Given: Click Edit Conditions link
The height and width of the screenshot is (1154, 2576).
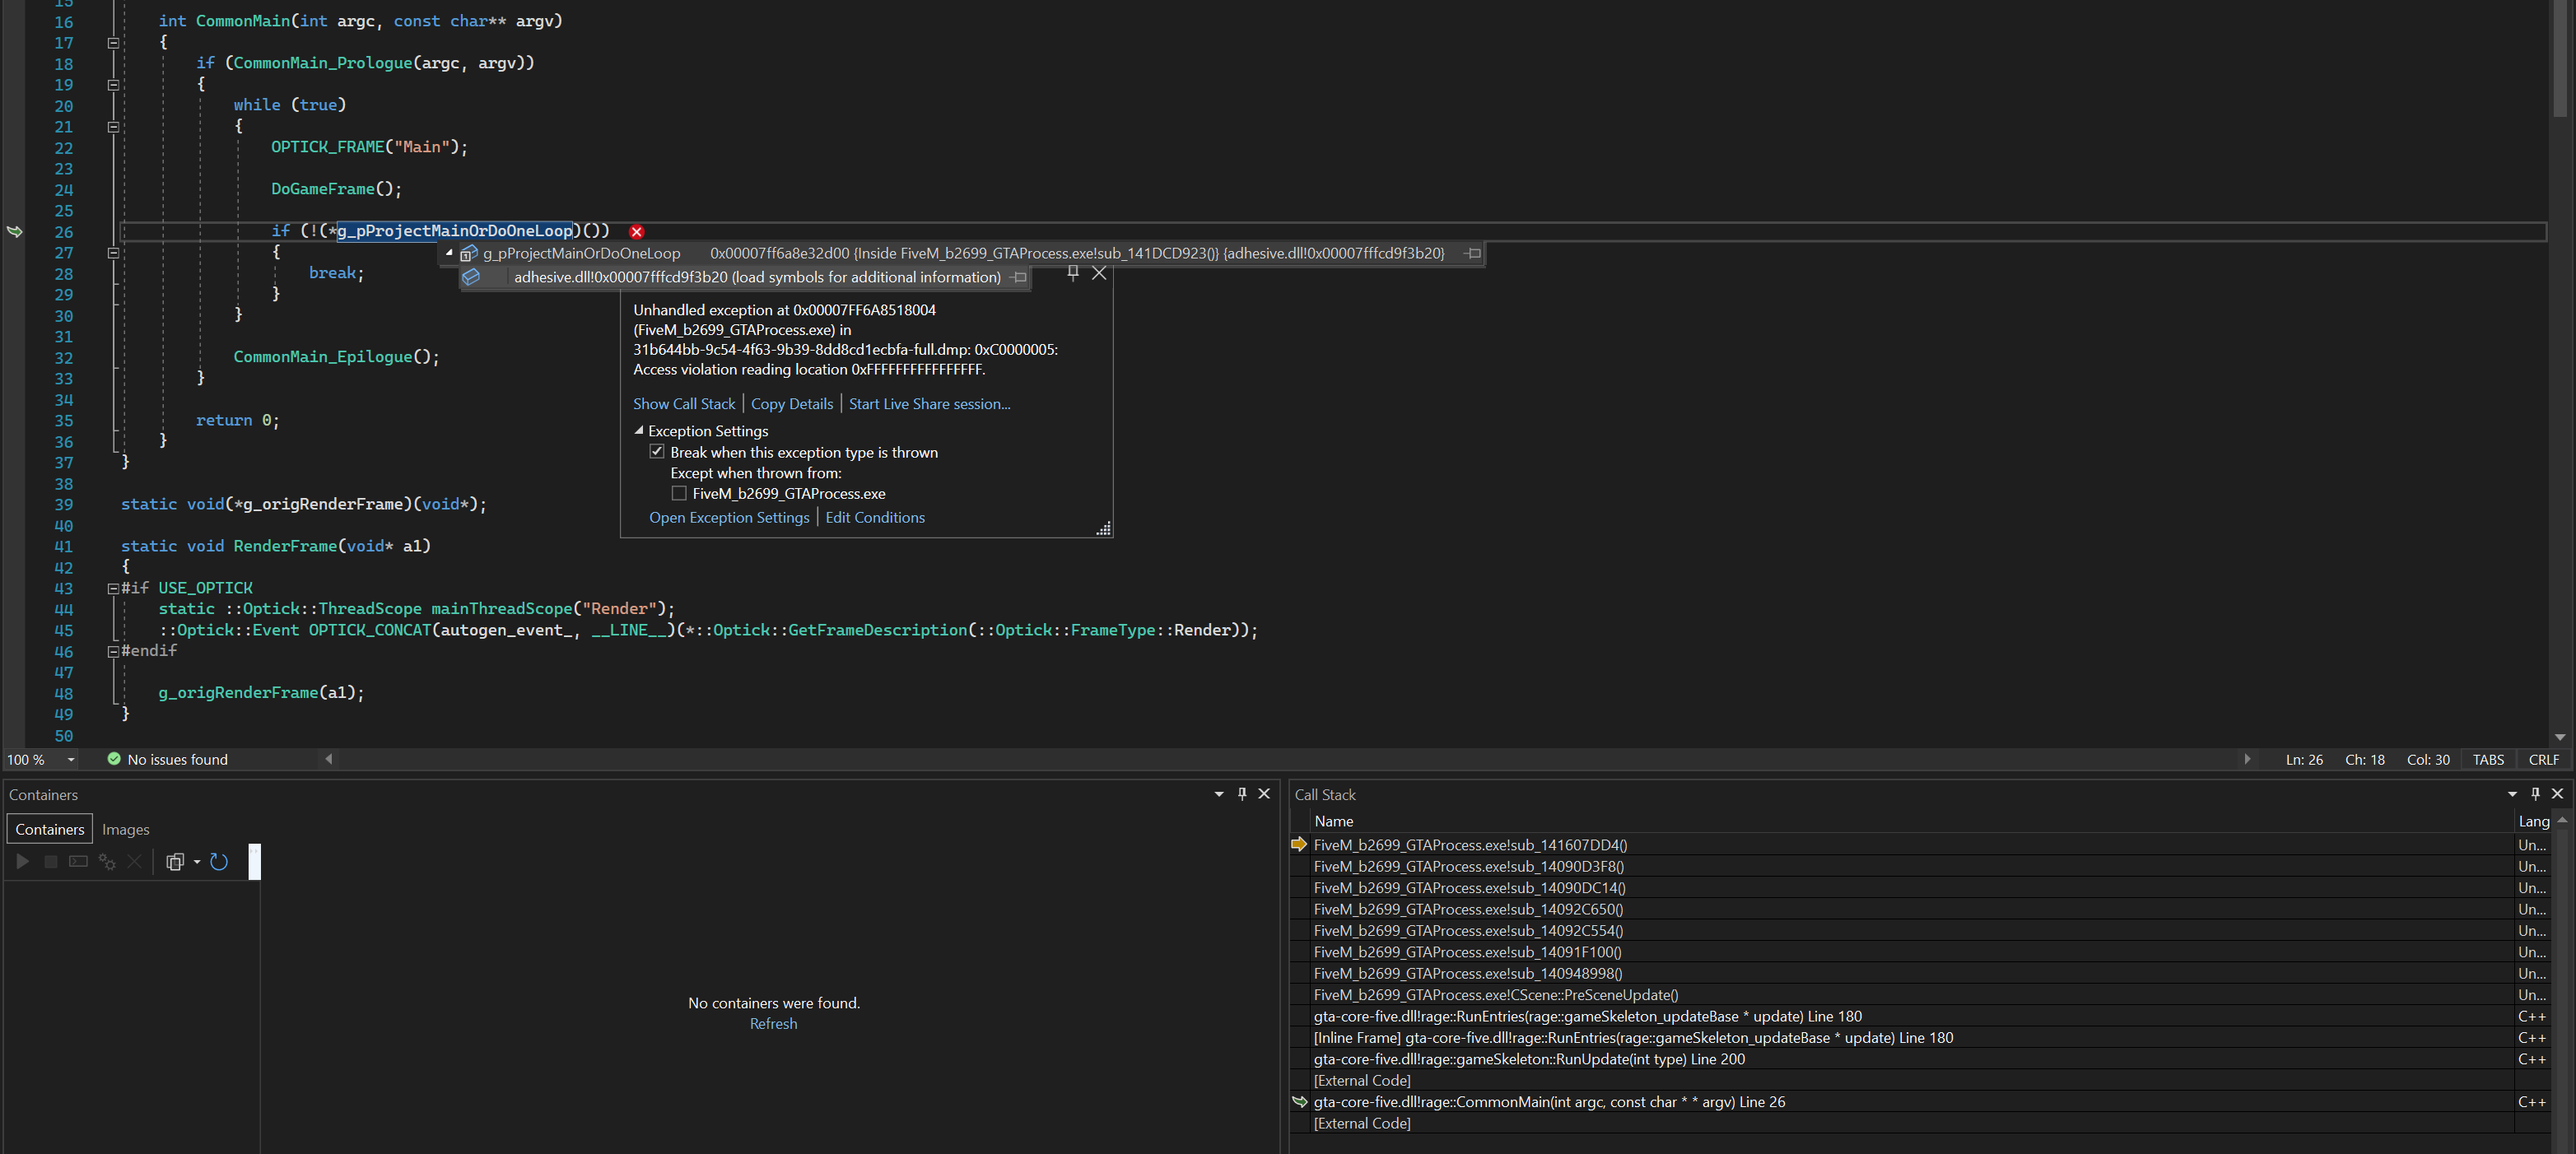Looking at the screenshot, I should 875,517.
